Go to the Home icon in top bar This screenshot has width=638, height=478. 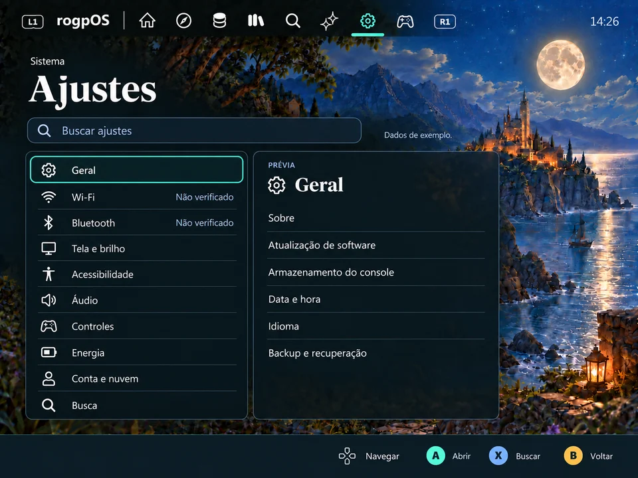[x=148, y=21]
